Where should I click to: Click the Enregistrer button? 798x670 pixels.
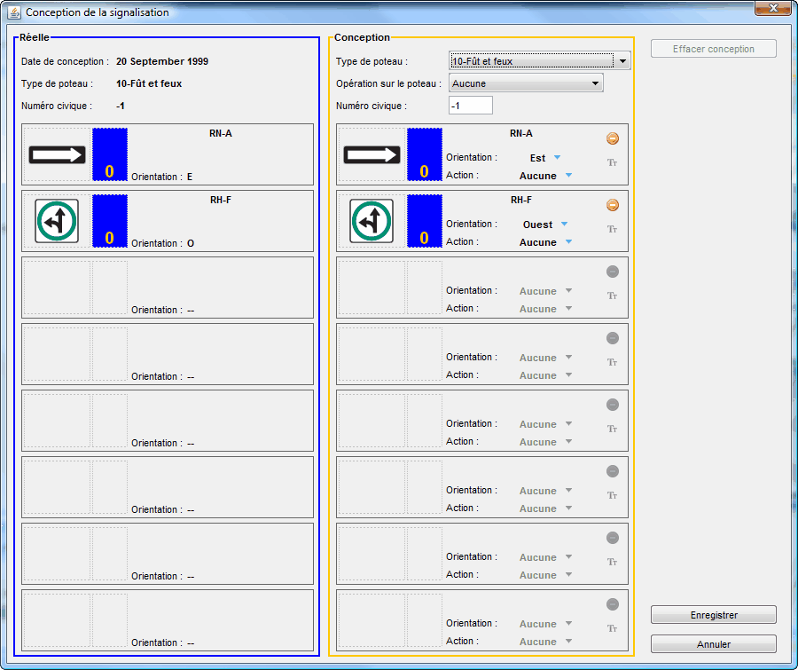(x=714, y=615)
